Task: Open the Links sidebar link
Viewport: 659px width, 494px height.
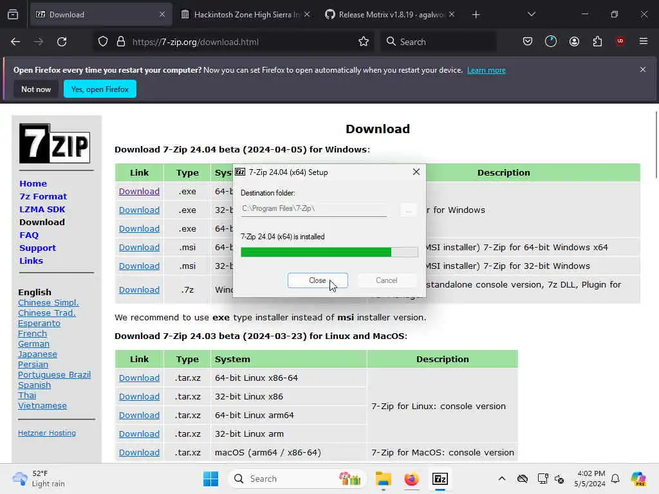Action: coord(31,261)
